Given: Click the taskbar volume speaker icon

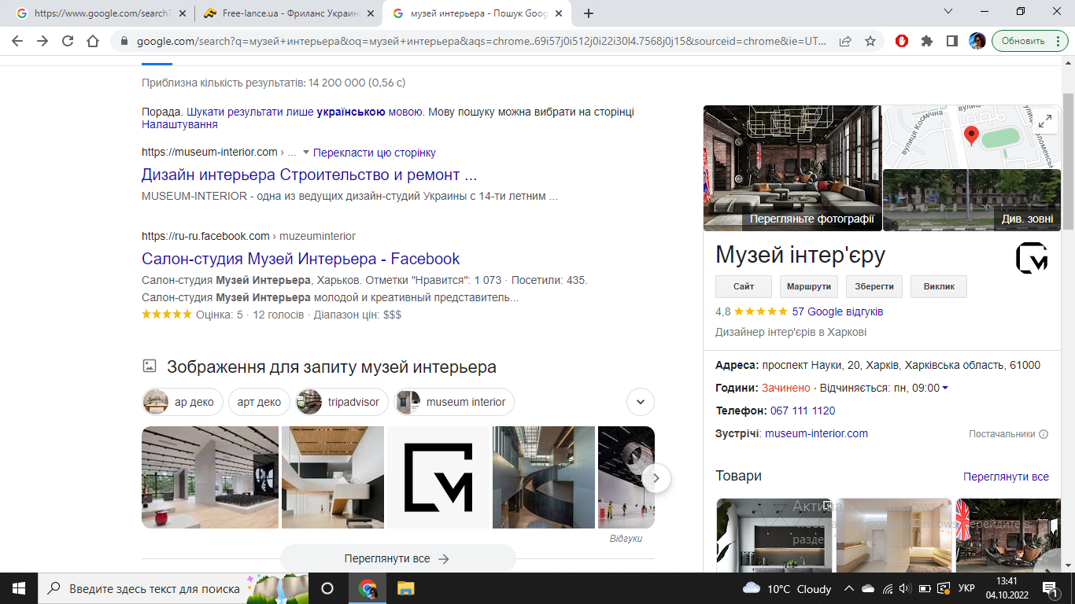Looking at the screenshot, I should (x=905, y=588).
